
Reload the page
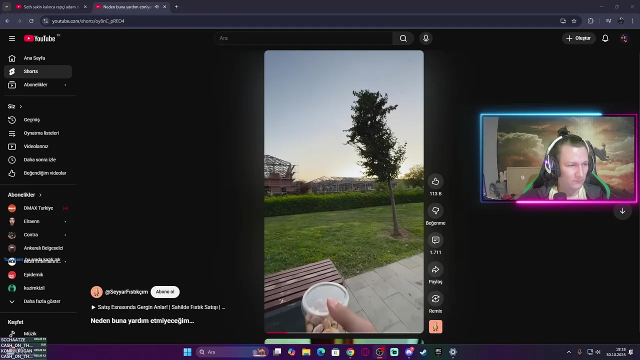[31, 21]
